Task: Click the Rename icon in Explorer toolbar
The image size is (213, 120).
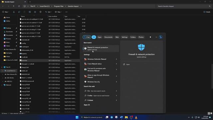Action: point(30,12)
